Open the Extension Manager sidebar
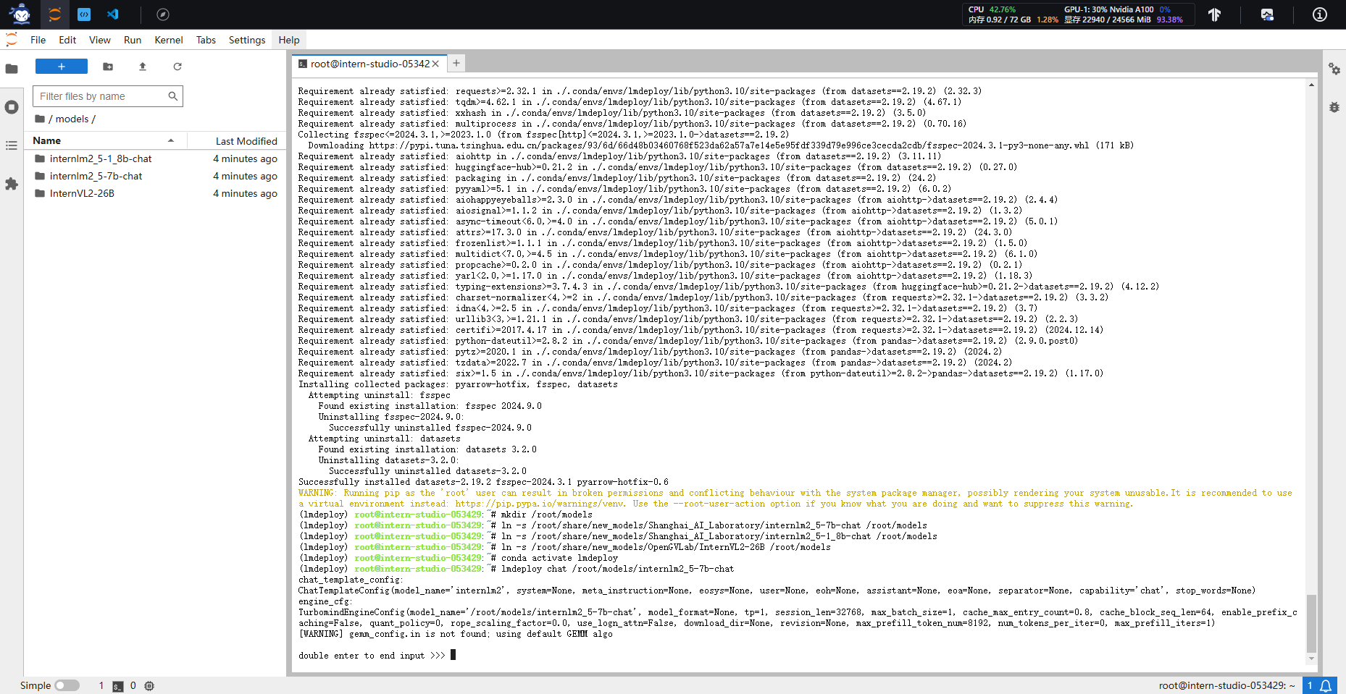The height and width of the screenshot is (694, 1346). (x=12, y=184)
